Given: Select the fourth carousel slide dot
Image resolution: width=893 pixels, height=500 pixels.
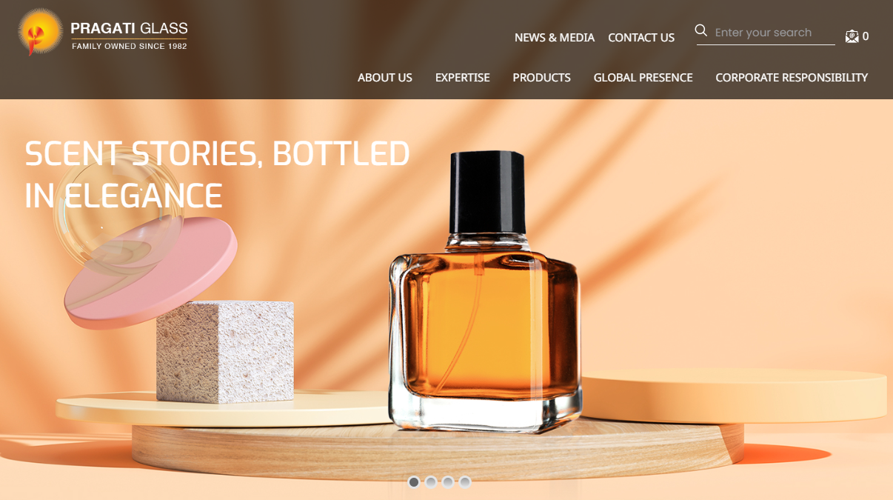Looking at the screenshot, I should click(465, 481).
